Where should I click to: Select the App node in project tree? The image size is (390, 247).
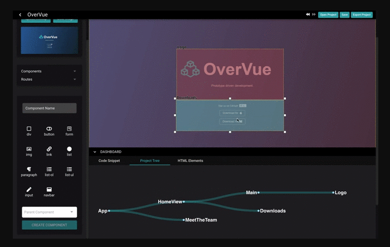pyautogui.click(x=104, y=211)
